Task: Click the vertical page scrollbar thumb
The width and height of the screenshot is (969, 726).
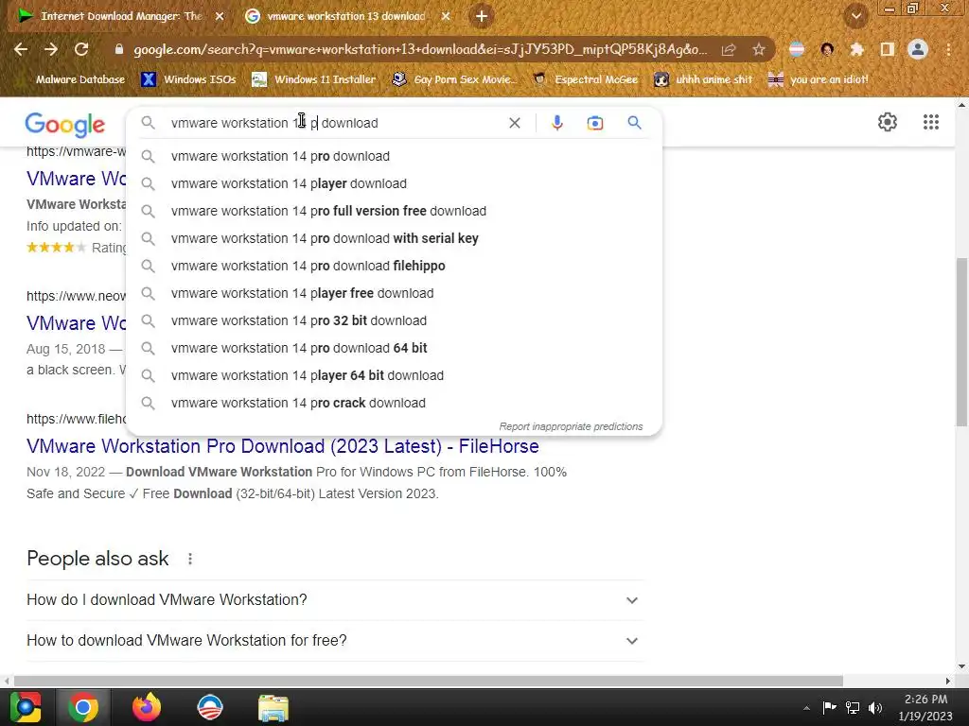Action: 961,342
